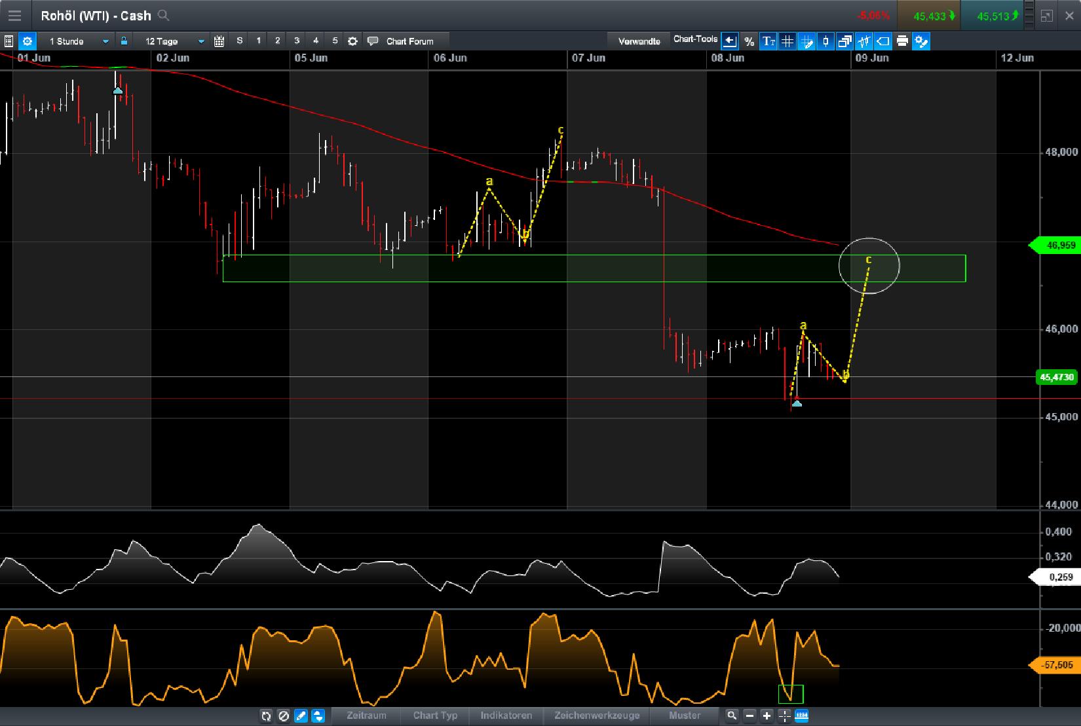Toggle the pencil drawing mode at bottom left

tap(299, 716)
